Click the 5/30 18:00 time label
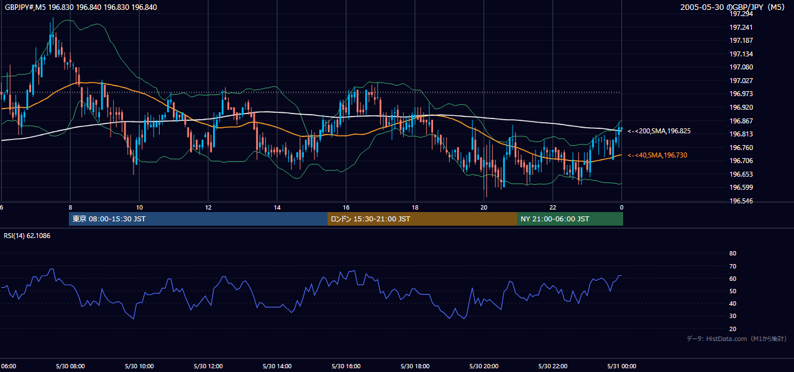The image size is (794, 372). [x=415, y=366]
